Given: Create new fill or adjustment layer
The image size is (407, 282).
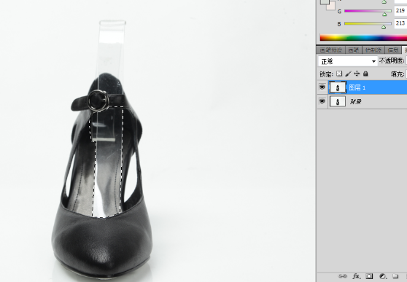Looking at the screenshot, I should (382, 276).
